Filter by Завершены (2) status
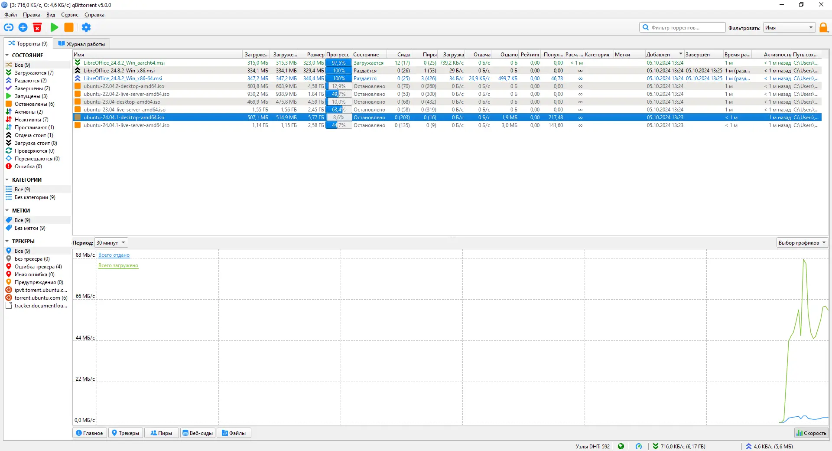The width and height of the screenshot is (832, 451). (37, 88)
